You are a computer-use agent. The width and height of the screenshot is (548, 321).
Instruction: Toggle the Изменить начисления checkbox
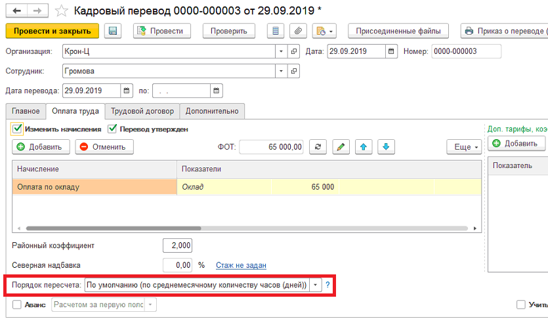(x=17, y=129)
